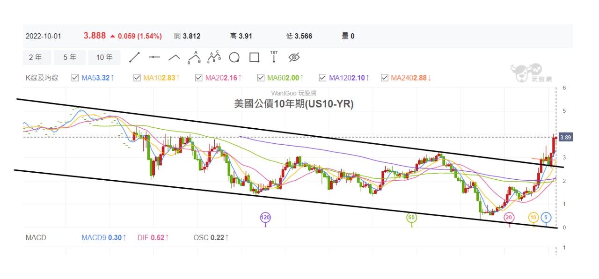The height and width of the screenshot is (279, 599).
Task: Uncheck the MA5 moving average checkbox
Action: [x=75, y=78]
